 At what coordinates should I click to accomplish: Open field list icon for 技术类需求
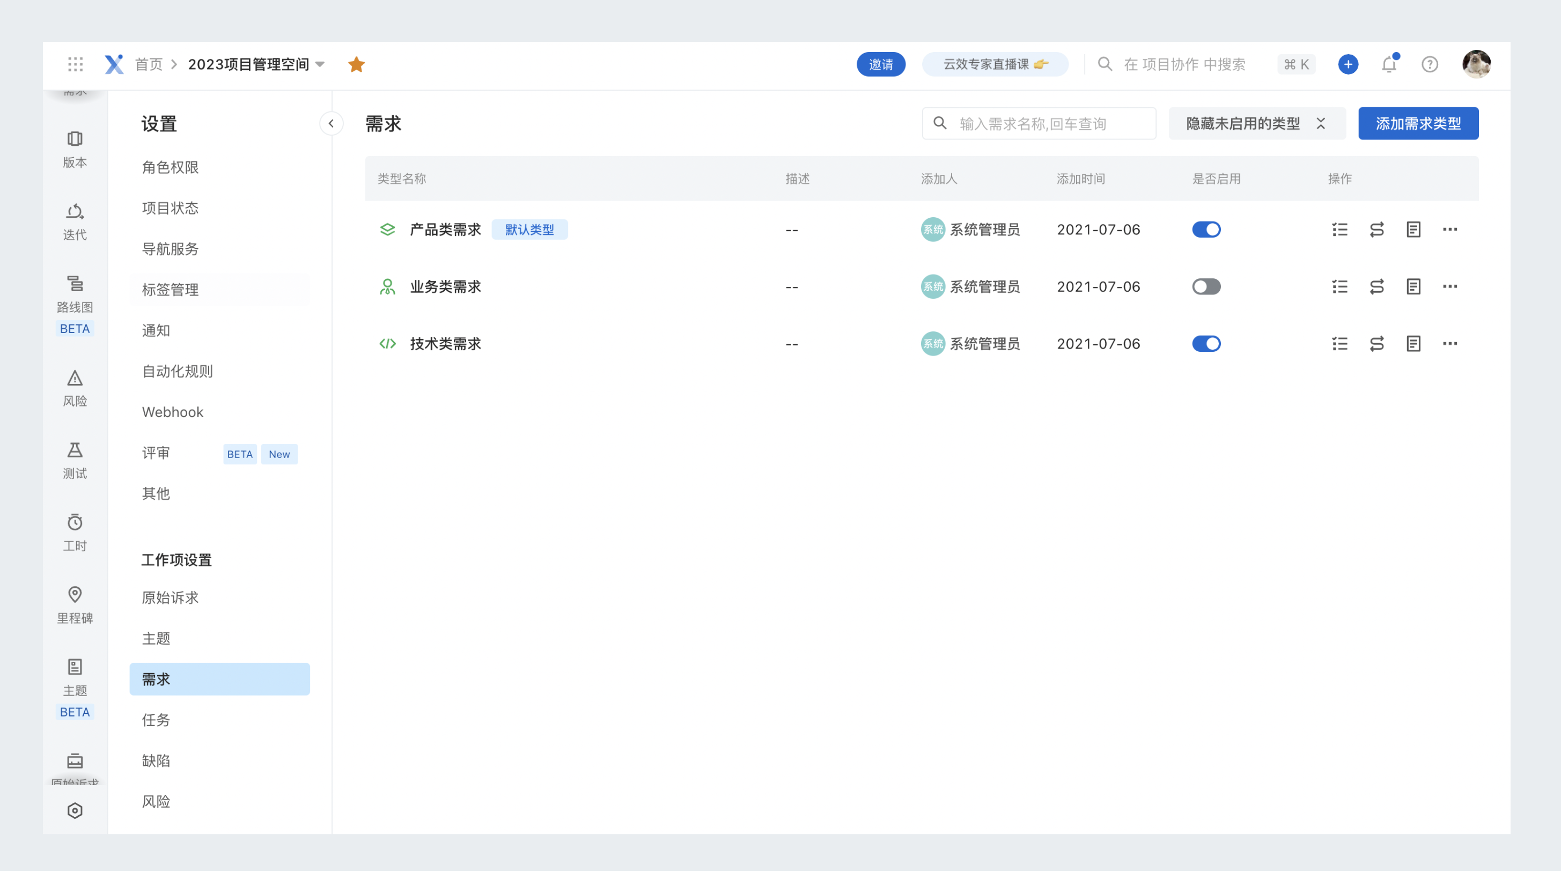point(1340,344)
